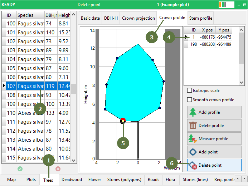Click profile table scroll up arrow

(241, 30)
